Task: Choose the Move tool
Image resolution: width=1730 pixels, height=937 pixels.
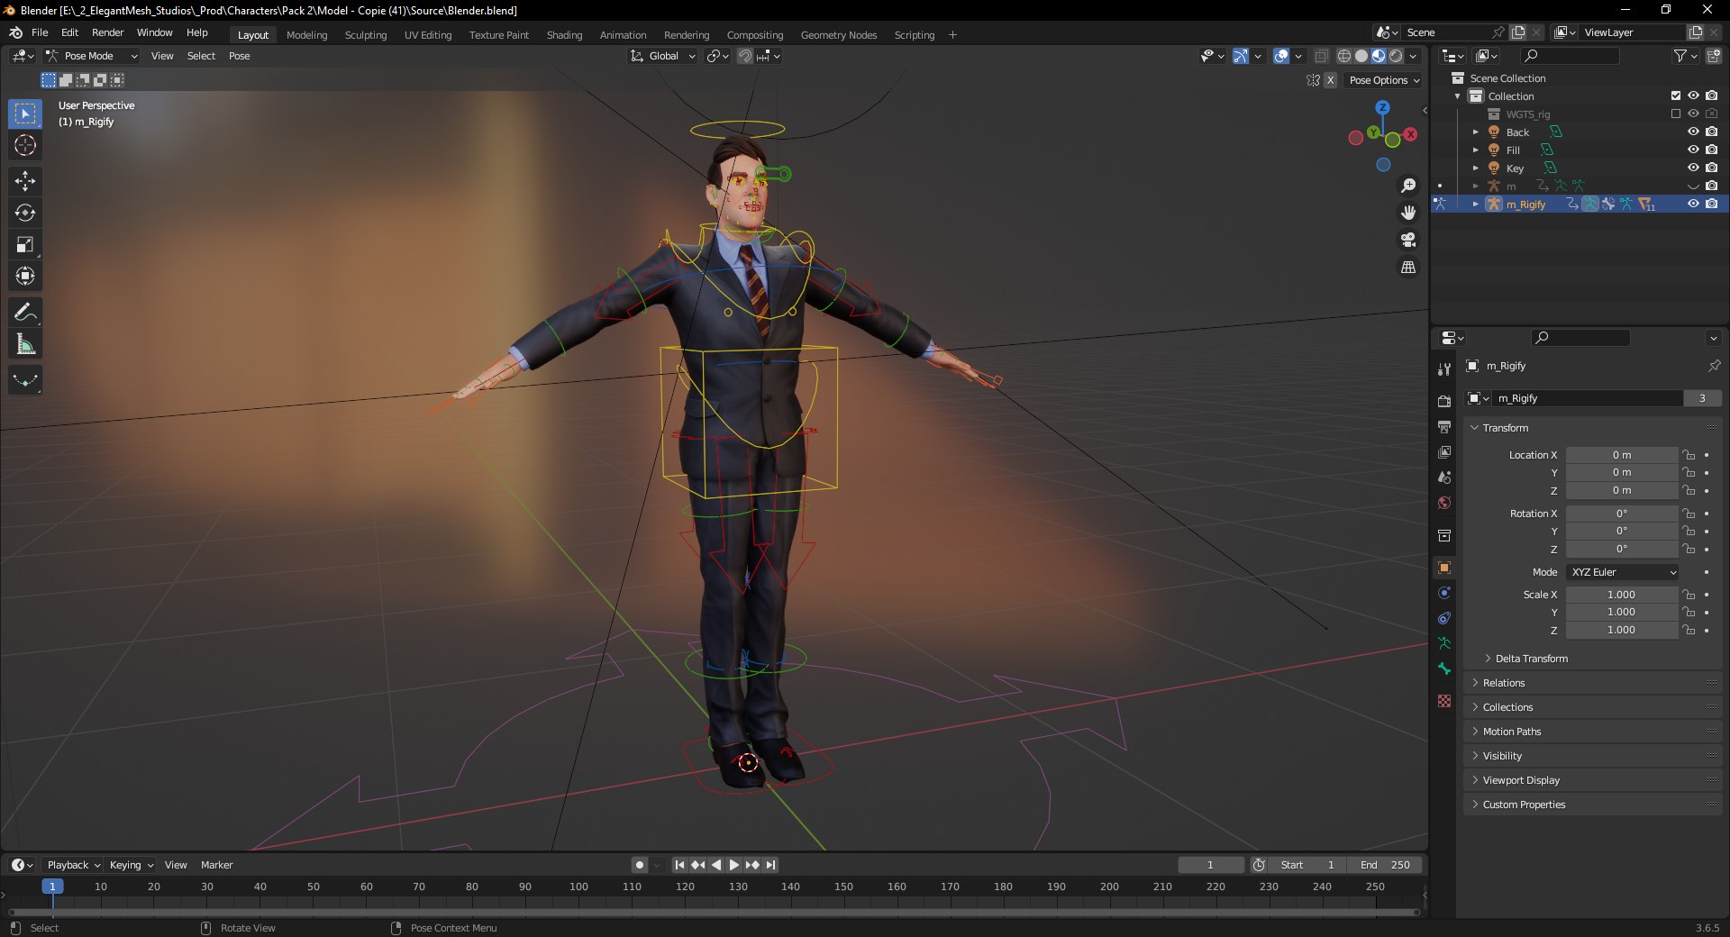Action: 25,181
